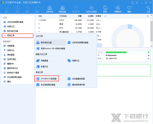Image resolution: width=153 pixels, height=124 pixels.
Task: Choose 集成到恢复环境 in the popup menu
Action: click(x=76, y=85)
